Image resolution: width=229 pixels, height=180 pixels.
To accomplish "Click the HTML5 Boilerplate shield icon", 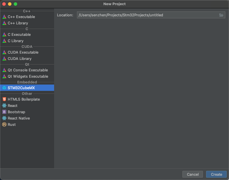I will pos(4,99).
